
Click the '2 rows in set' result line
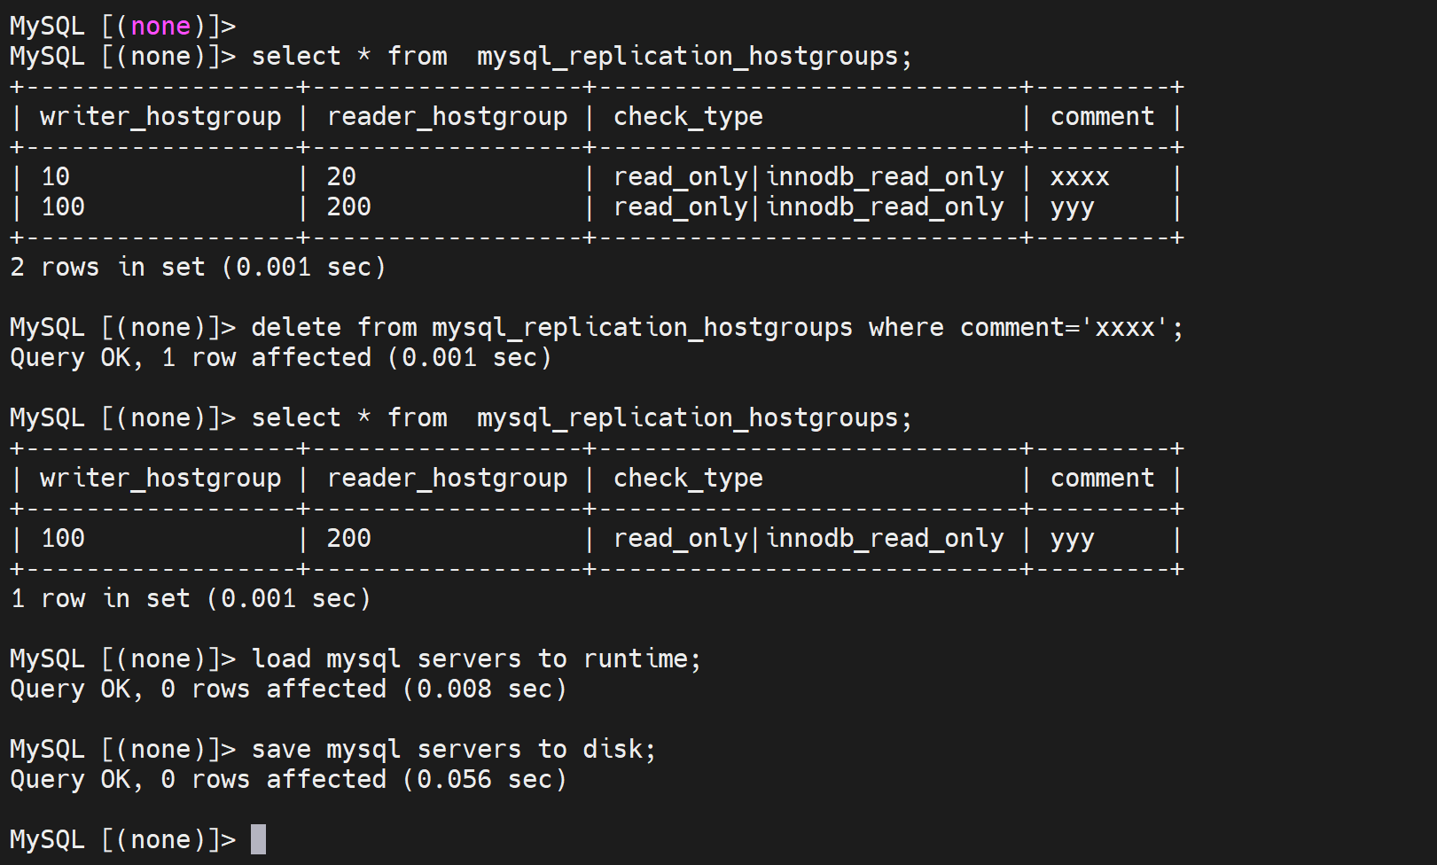click(x=198, y=268)
